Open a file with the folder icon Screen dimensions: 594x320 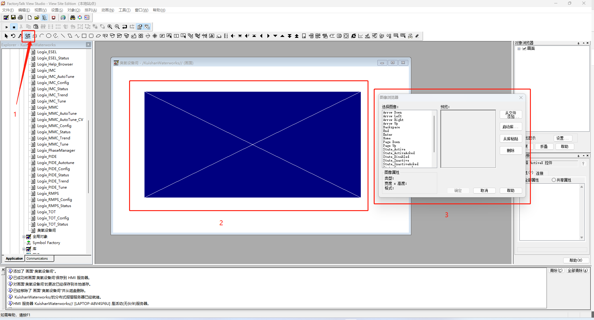click(x=37, y=18)
